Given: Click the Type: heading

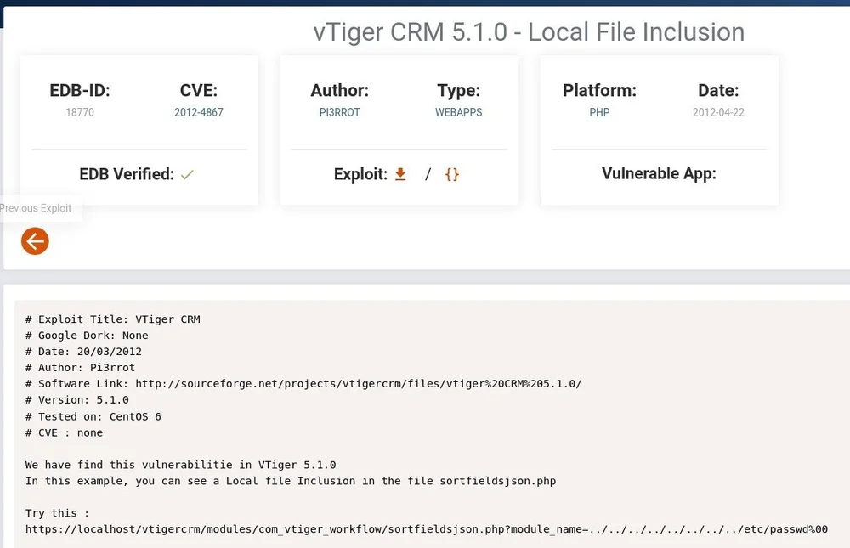Looking at the screenshot, I should coord(459,91).
